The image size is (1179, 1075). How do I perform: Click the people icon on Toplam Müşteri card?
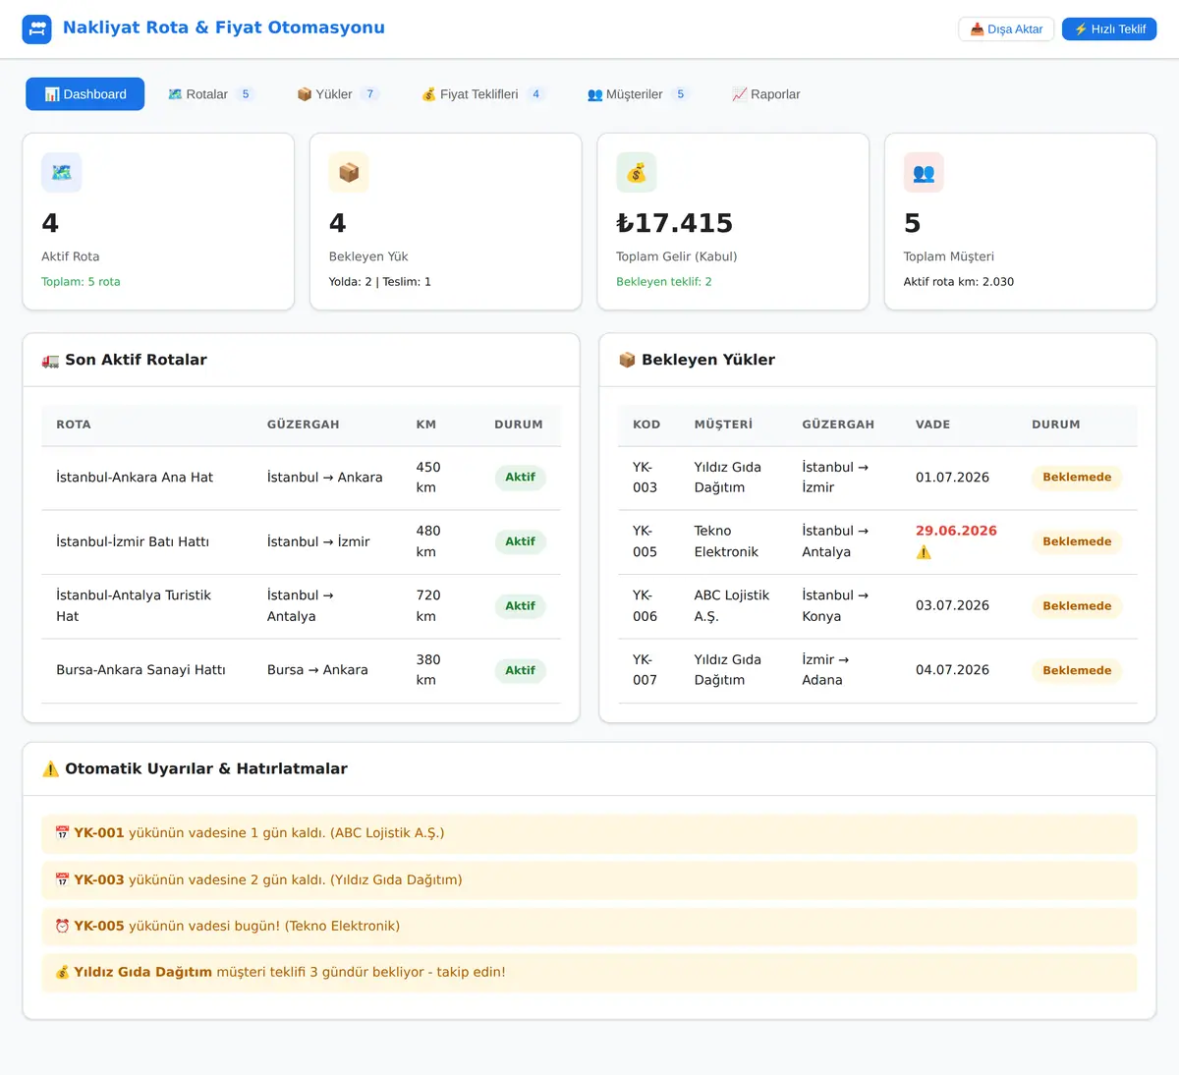pos(924,172)
